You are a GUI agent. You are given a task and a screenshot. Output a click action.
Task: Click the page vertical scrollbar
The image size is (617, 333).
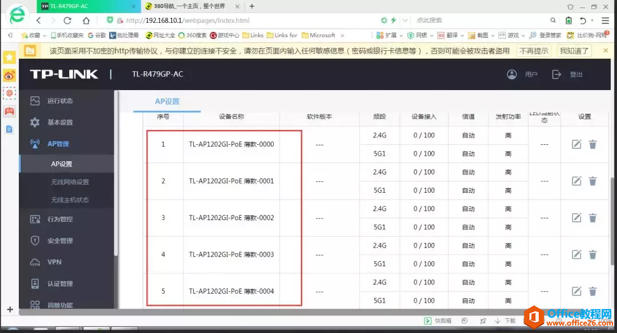613,221
